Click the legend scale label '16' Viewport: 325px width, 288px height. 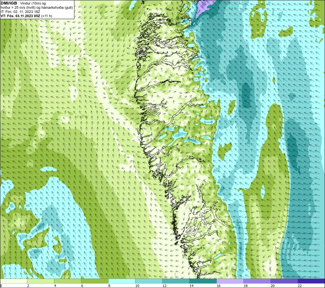pos(218,286)
